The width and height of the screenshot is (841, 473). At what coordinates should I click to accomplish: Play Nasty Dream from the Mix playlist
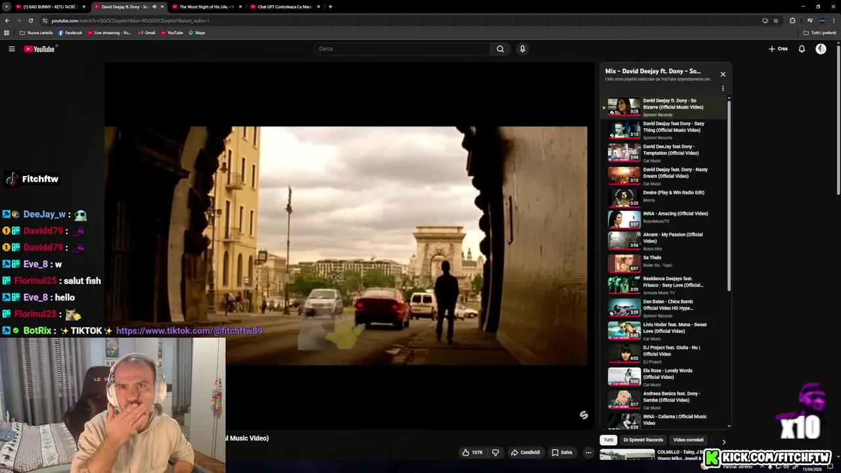tap(664, 176)
